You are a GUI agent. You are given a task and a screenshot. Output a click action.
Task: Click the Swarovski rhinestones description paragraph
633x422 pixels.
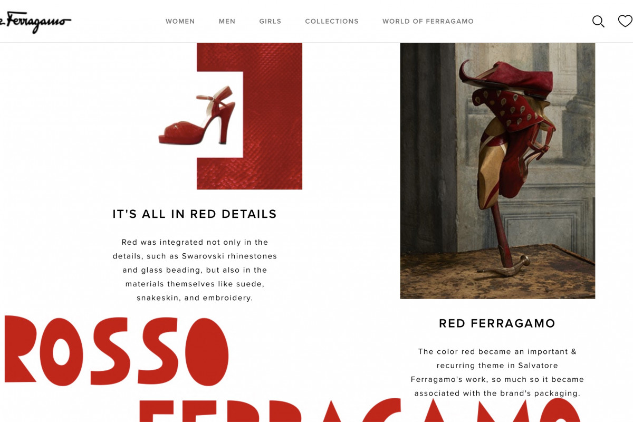coord(195,270)
